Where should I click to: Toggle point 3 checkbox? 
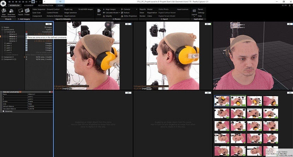[x=26, y=50]
